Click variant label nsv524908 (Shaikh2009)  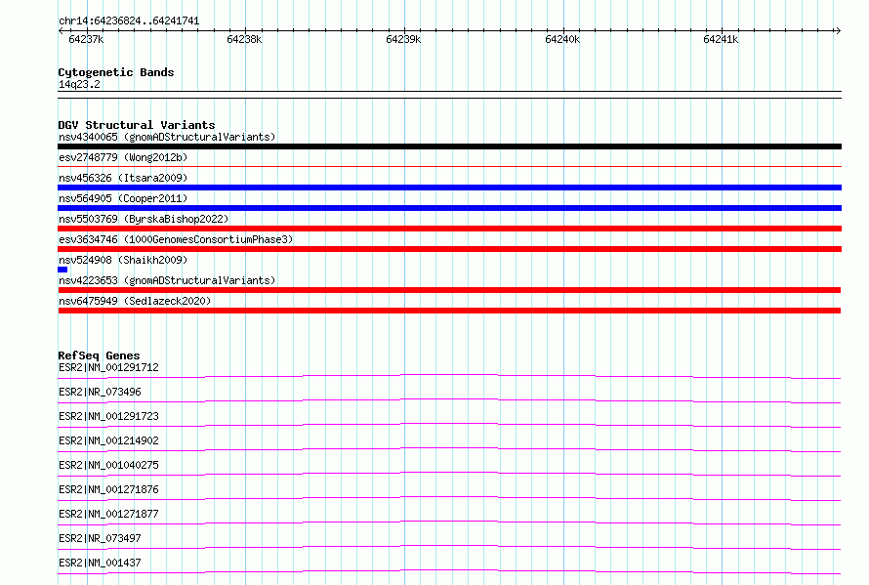click(x=123, y=260)
